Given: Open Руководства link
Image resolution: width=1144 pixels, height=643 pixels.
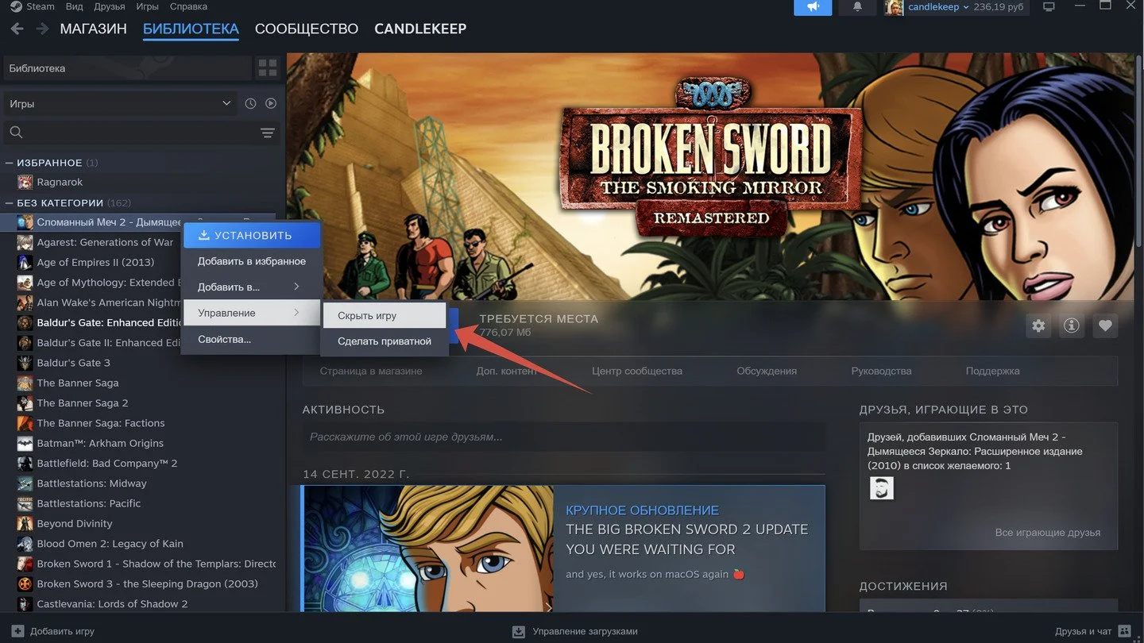Looking at the screenshot, I should (x=882, y=371).
